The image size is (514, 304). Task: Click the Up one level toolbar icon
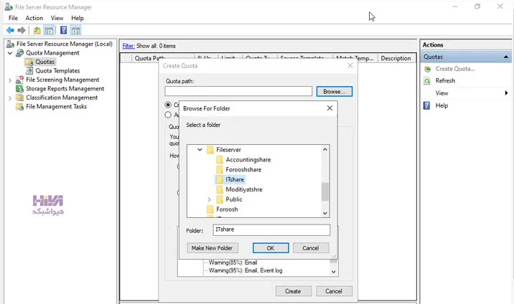point(37,30)
